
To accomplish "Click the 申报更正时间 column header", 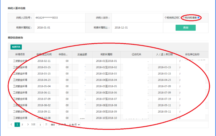I will click(x=44, y=54).
